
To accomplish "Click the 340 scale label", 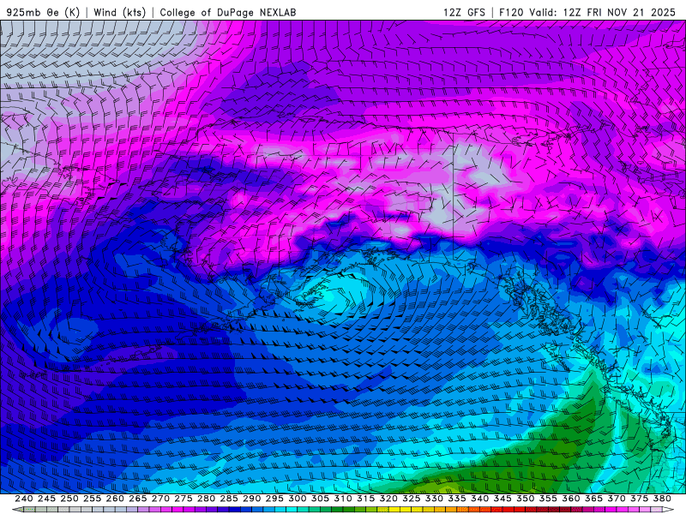I will pyautogui.click(x=479, y=499).
